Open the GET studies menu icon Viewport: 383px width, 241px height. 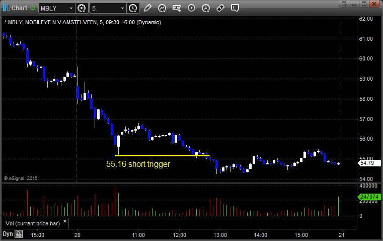(177, 8)
